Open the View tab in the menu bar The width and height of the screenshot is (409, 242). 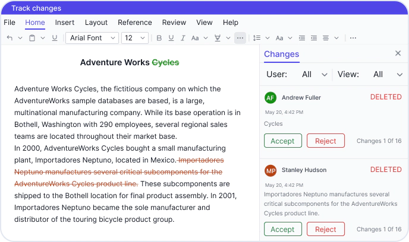(204, 23)
